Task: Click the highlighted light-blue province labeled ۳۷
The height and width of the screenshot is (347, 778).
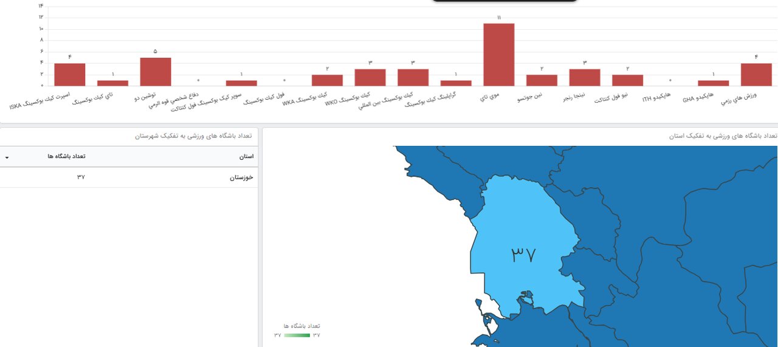Action: 523,243
